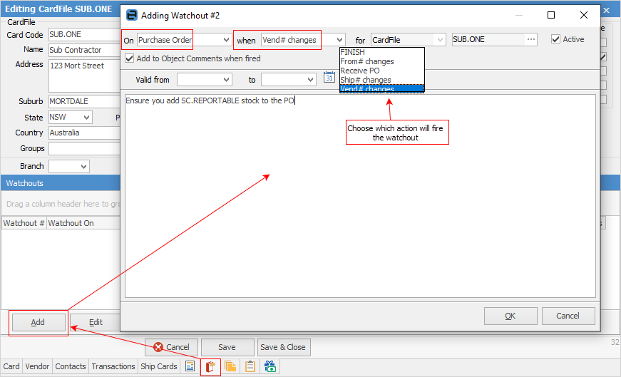The width and height of the screenshot is (621, 377).
Task: Click the Edit watchout button
Action: click(96, 322)
